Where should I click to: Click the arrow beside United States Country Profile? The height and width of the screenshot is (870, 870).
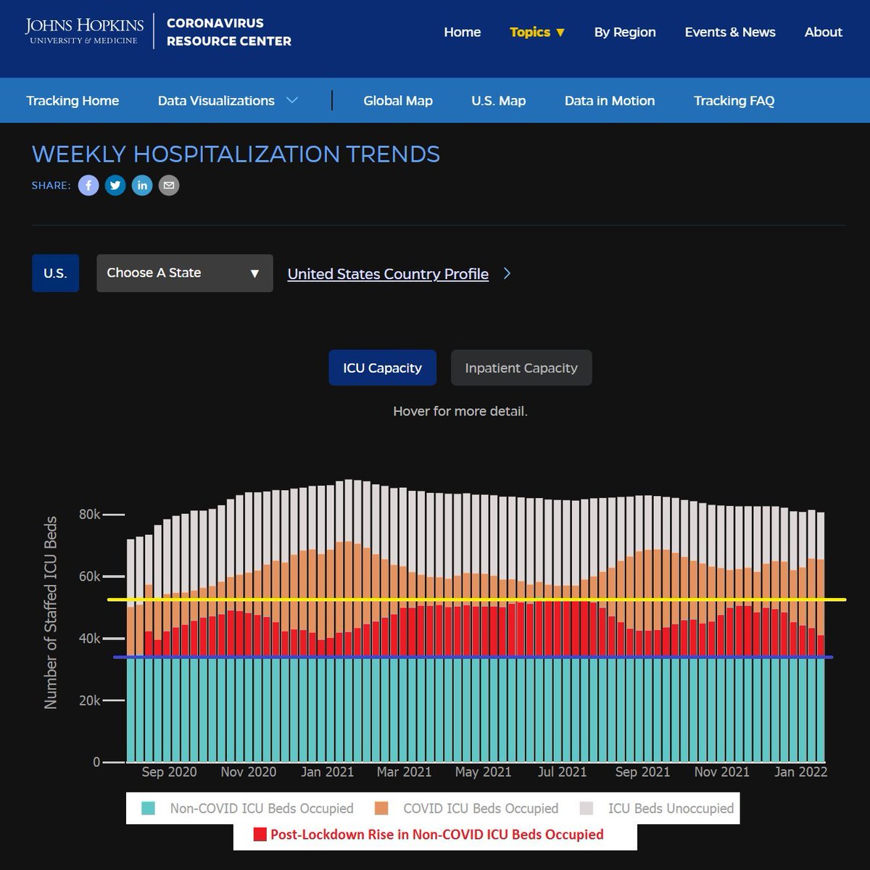(507, 273)
